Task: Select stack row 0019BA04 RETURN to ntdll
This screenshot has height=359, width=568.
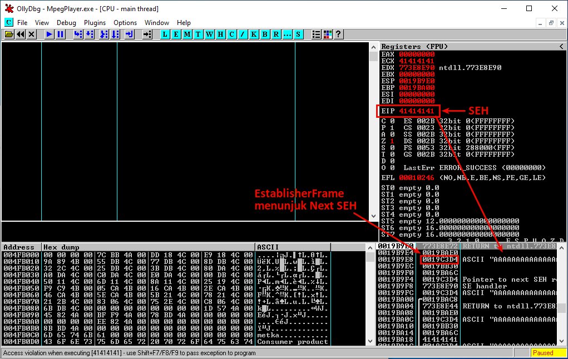Action: tap(467, 306)
